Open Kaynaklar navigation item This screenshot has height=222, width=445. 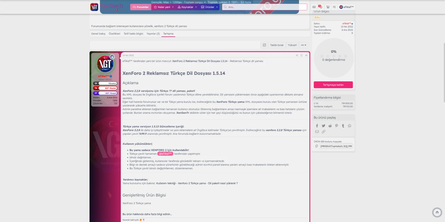[x=185, y=7]
